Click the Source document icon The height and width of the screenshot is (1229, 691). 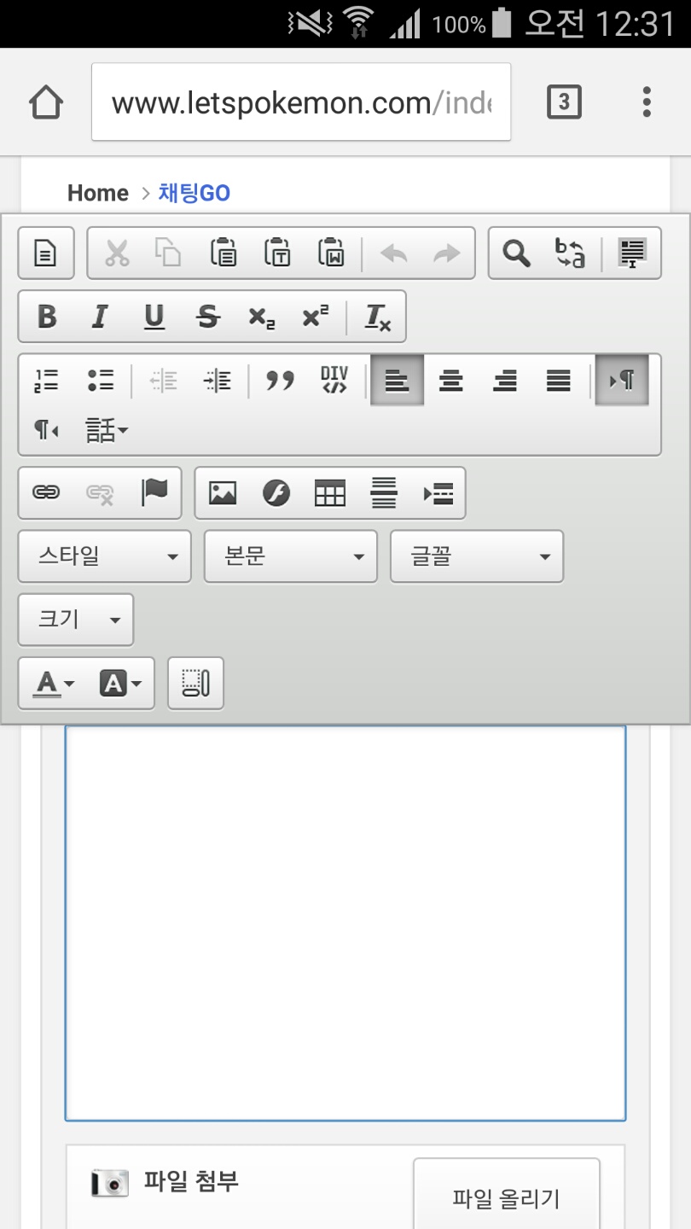[x=46, y=253]
